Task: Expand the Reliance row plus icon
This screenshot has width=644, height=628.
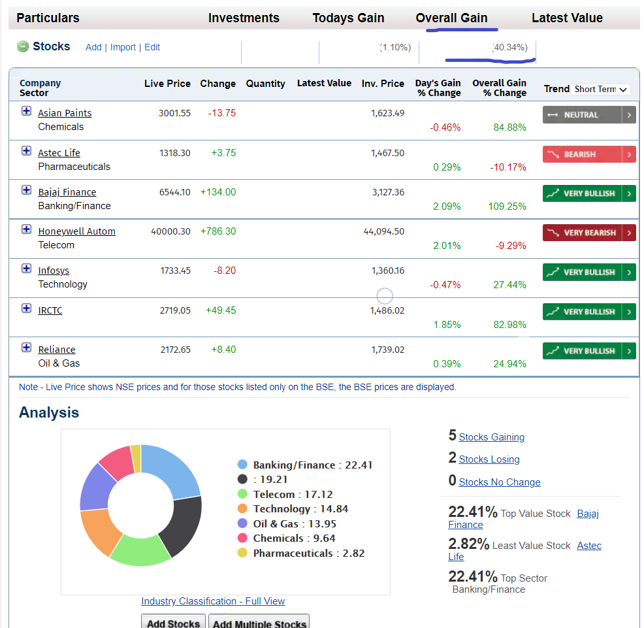Action: [x=26, y=348]
